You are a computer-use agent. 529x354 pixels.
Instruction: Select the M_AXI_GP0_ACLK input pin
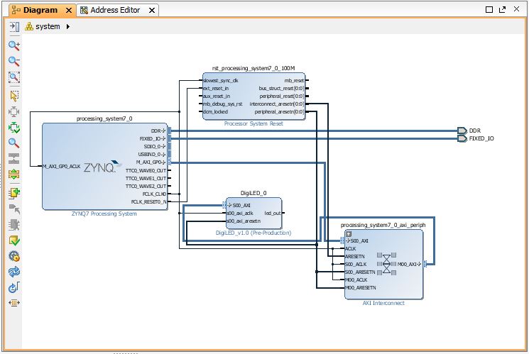coord(61,166)
